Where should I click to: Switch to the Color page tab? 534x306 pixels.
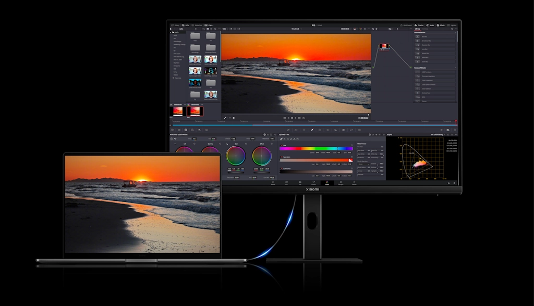(327, 183)
